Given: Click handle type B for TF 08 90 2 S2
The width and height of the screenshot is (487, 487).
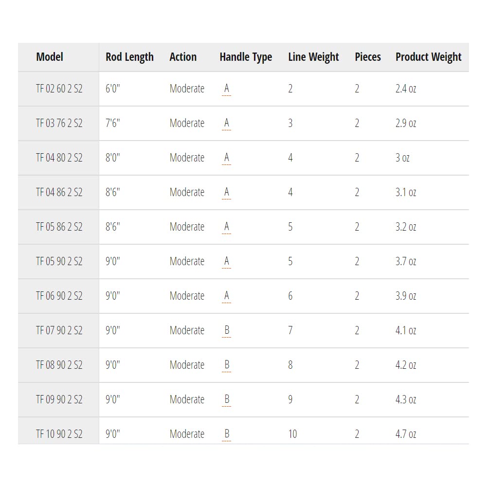Looking at the screenshot, I should [x=227, y=365].
